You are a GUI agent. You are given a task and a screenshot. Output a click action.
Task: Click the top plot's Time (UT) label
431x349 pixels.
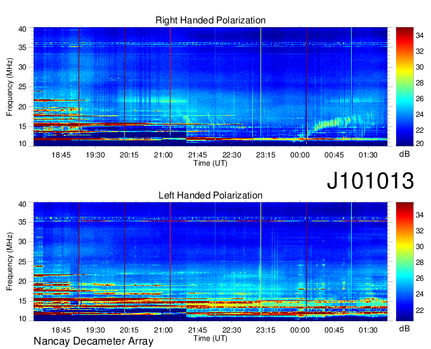tap(210, 163)
